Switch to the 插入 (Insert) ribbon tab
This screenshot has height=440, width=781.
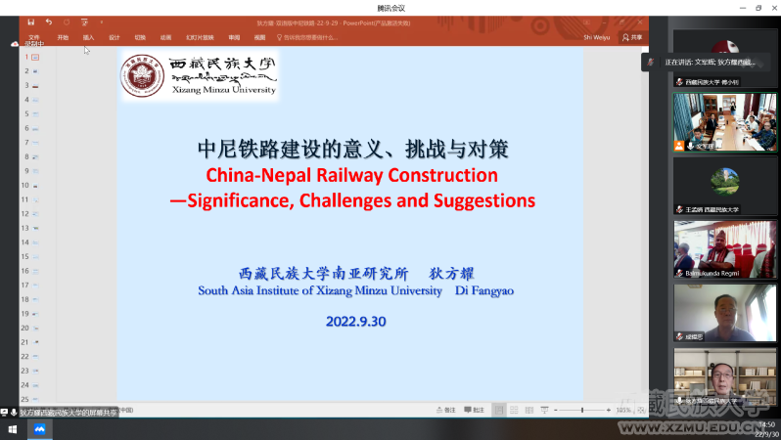[88, 37]
